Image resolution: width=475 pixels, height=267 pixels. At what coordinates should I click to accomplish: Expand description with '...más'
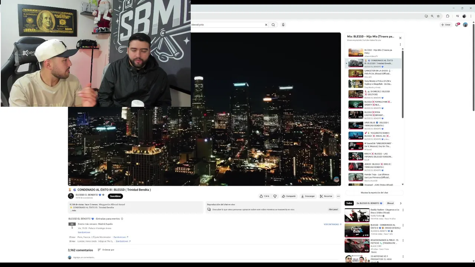click(x=73, y=210)
